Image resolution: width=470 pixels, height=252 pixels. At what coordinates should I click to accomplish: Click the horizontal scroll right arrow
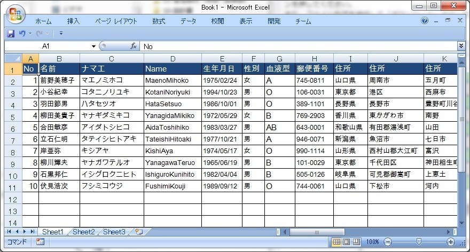(449, 232)
